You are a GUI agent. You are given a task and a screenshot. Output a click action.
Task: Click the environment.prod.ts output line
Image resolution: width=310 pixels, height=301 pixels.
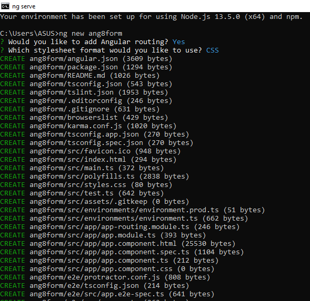(x=132, y=210)
